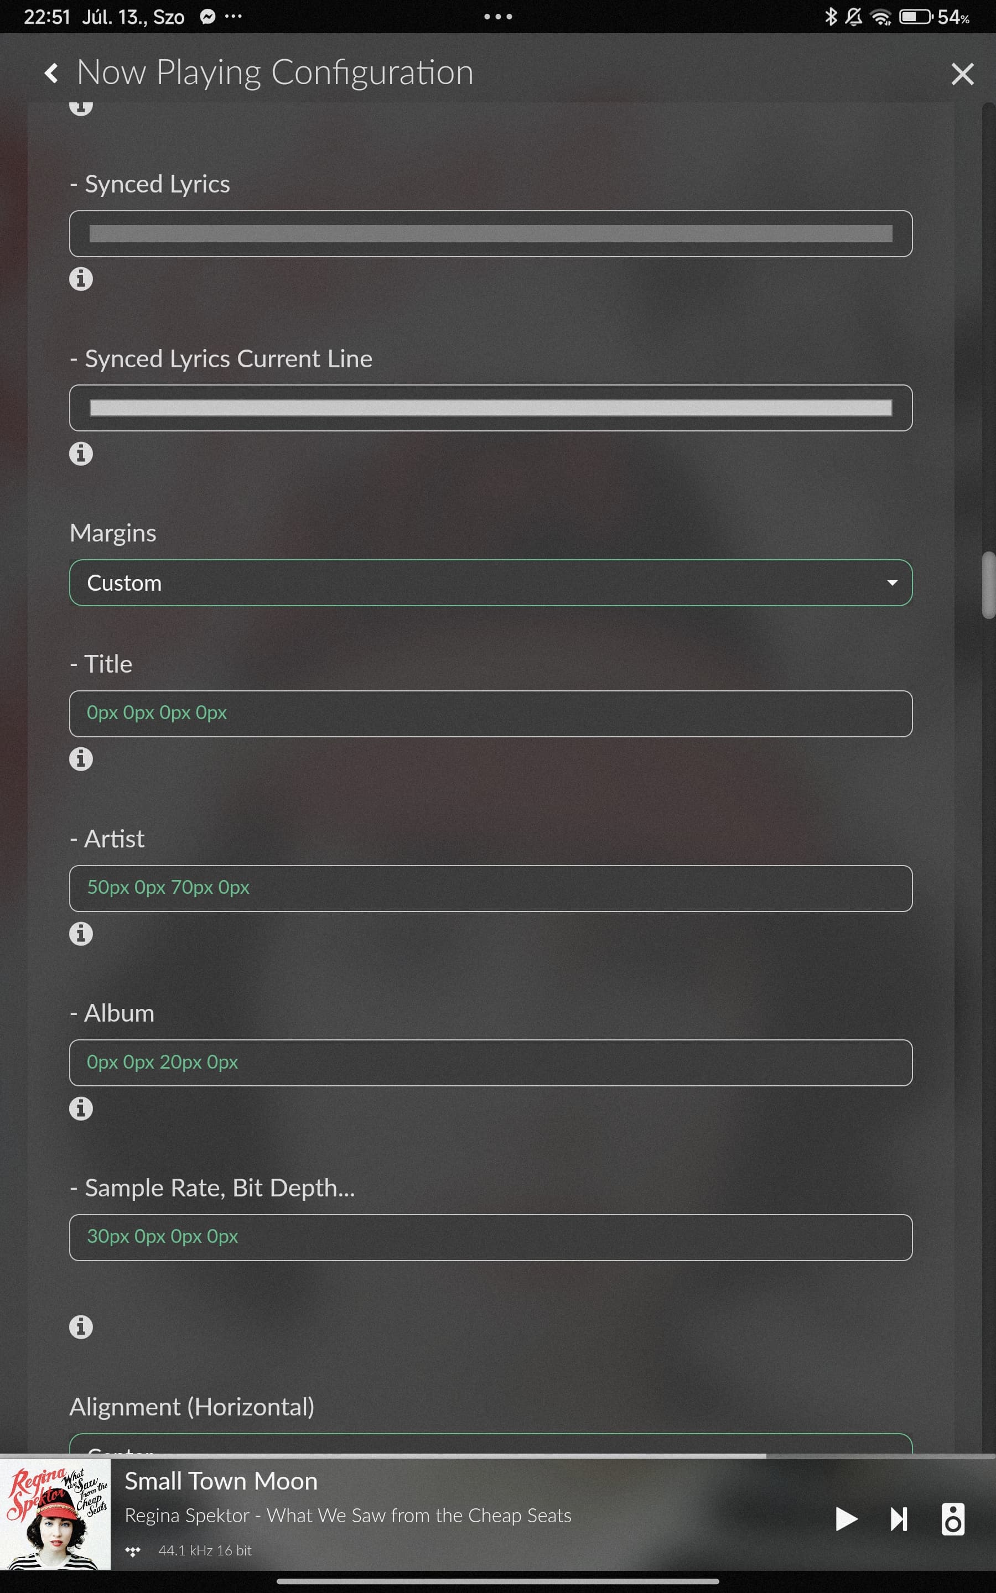Pick Synced Lyrics Current Line color swatch
This screenshot has height=1593, width=996.
491,408
